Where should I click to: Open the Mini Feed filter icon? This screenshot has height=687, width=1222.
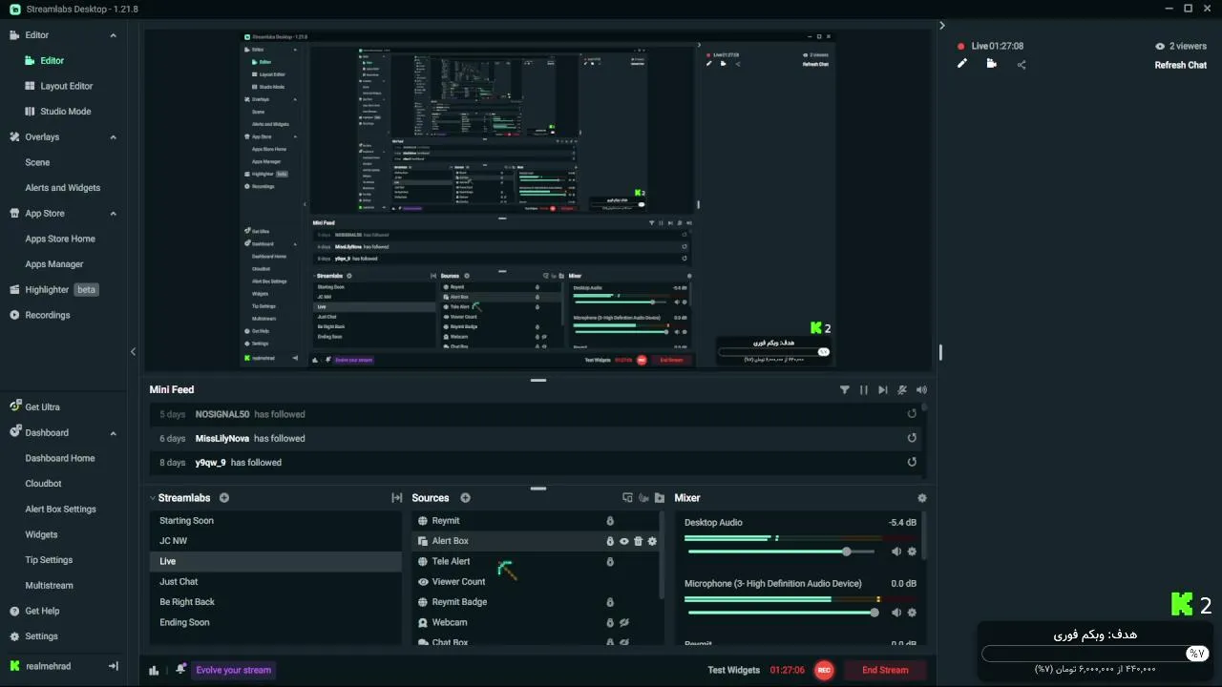844,389
